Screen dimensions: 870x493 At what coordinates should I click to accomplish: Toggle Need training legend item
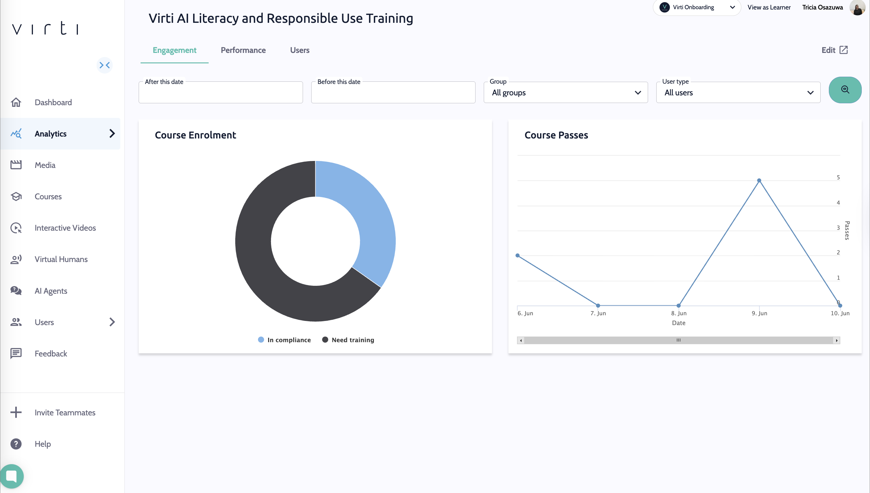pyautogui.click(x=348, y=340)
